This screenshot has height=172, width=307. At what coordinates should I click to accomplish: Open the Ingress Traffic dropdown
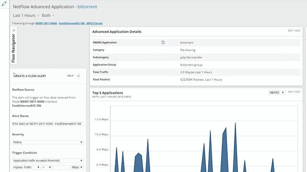pyautogui.click(x=26, y=167)
